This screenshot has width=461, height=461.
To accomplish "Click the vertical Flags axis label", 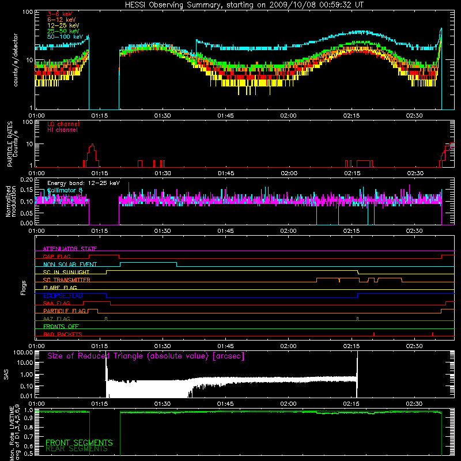I will click(24, 288).
